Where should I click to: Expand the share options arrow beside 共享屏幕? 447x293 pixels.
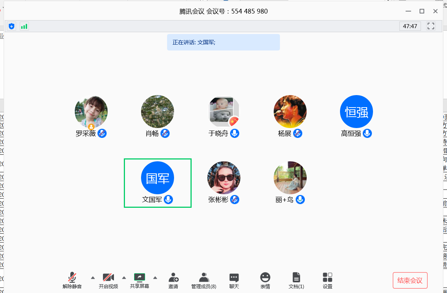(x=155, y=277)
